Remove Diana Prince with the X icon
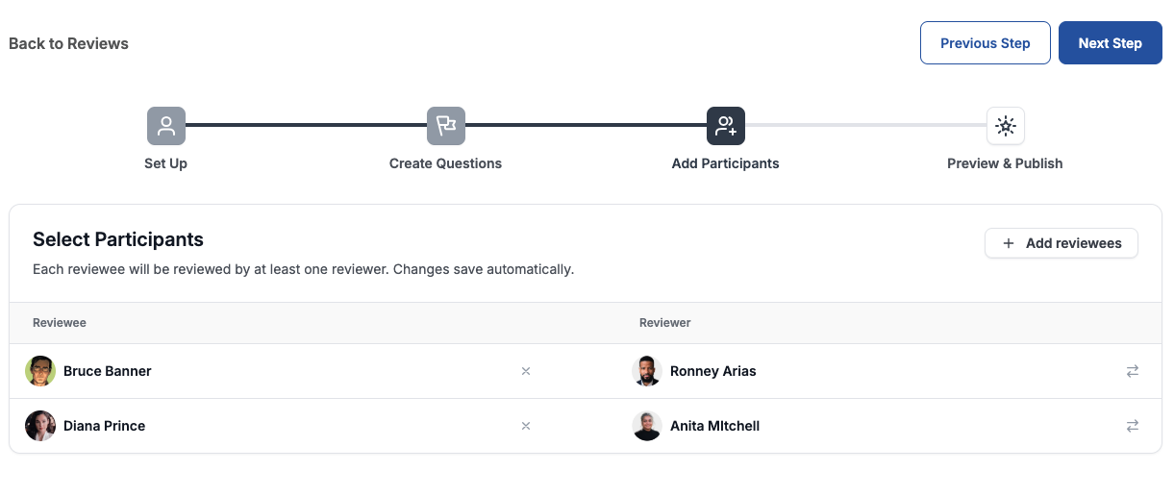The image size is (1174, 496). point(526,426)
